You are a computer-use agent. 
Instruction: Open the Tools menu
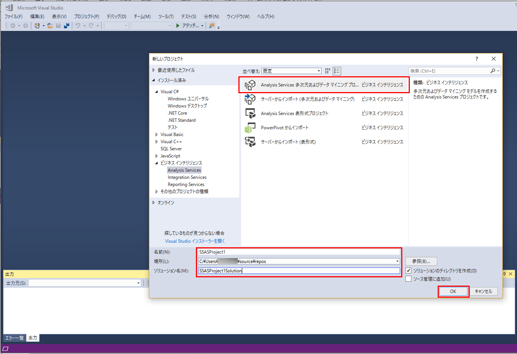[x=166, y=17]
